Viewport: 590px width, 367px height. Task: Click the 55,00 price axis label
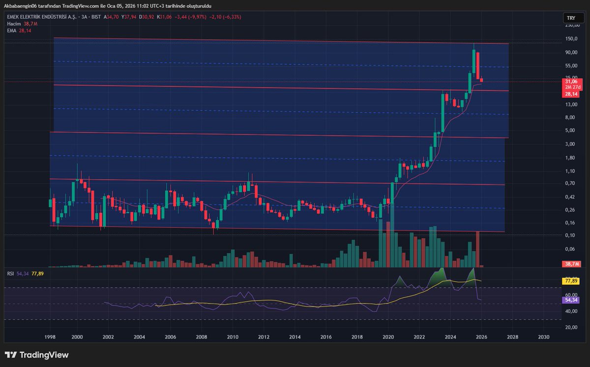572,65
